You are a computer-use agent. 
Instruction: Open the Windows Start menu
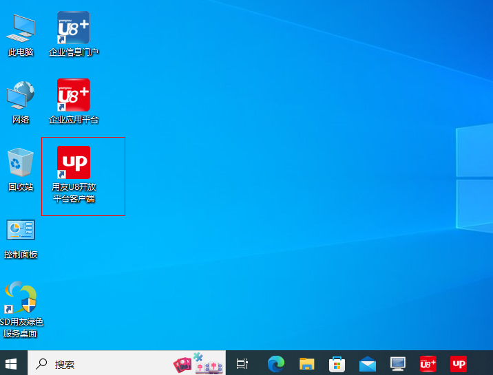[x=12, y=363]
